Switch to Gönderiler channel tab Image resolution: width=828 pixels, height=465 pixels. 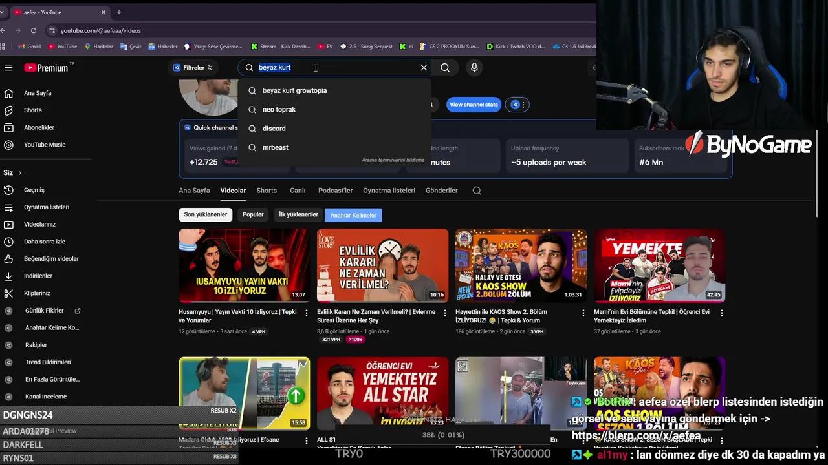point(442,191)
